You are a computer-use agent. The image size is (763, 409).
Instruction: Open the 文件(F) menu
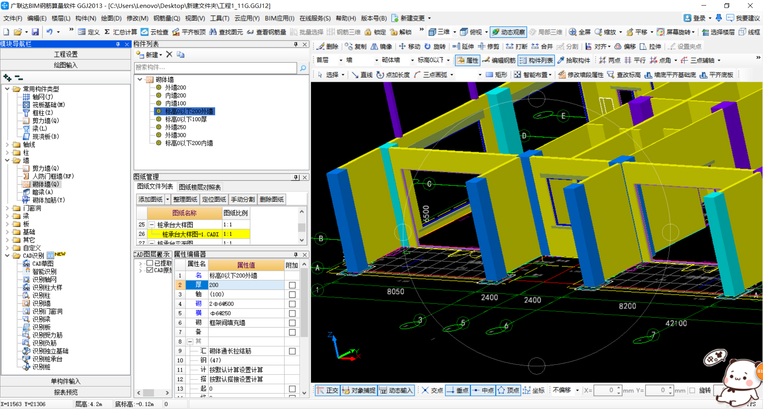tap(13, 18)
